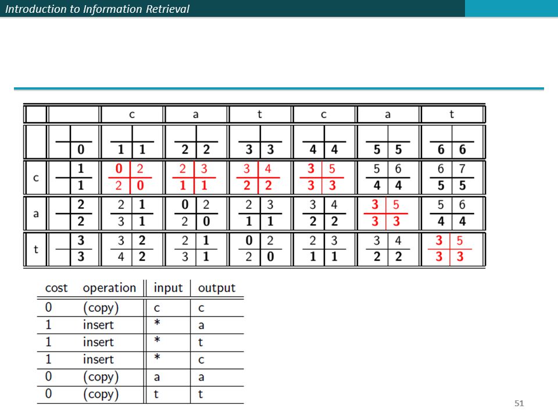
Task: Click the black 0 2 2 0 cell in row a
Action: [x=195, y=214]
